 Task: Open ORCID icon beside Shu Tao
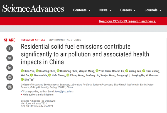pos(23,79)
